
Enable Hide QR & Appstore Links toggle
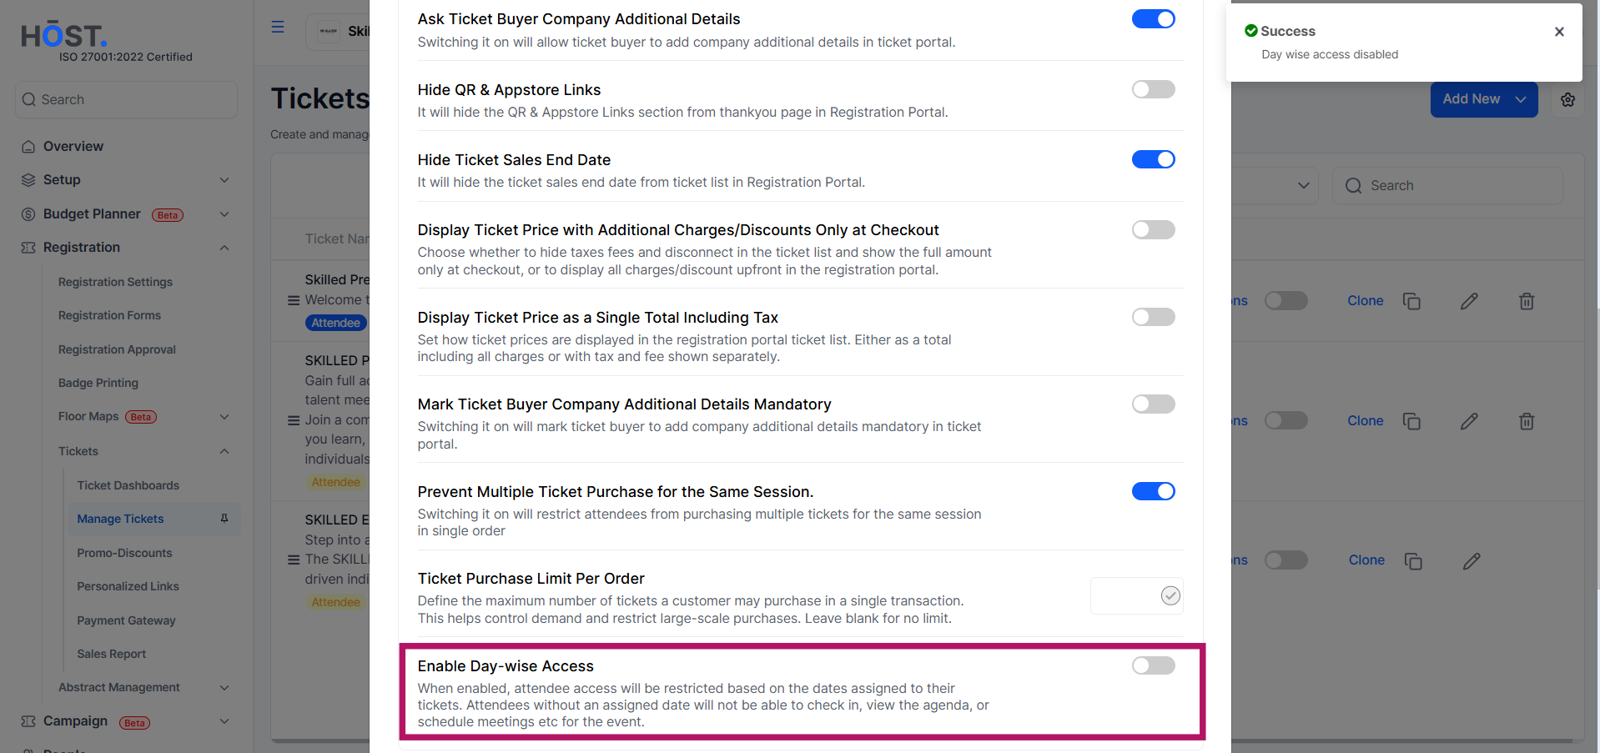[x=1153, y=89]
